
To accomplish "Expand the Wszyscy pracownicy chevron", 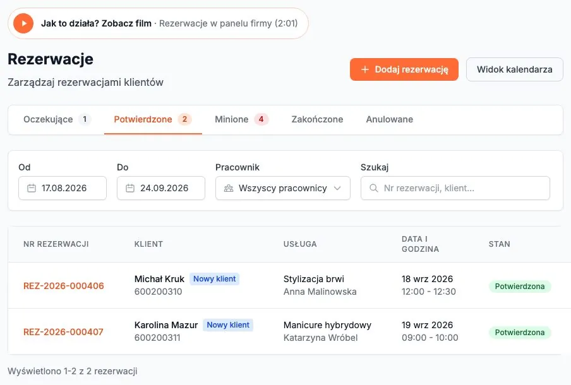I will coord(337,188).
